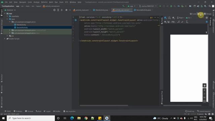Select SecondActivity in the project tree
This screenshot has height=121, width=215.
(x=22, y=28)
